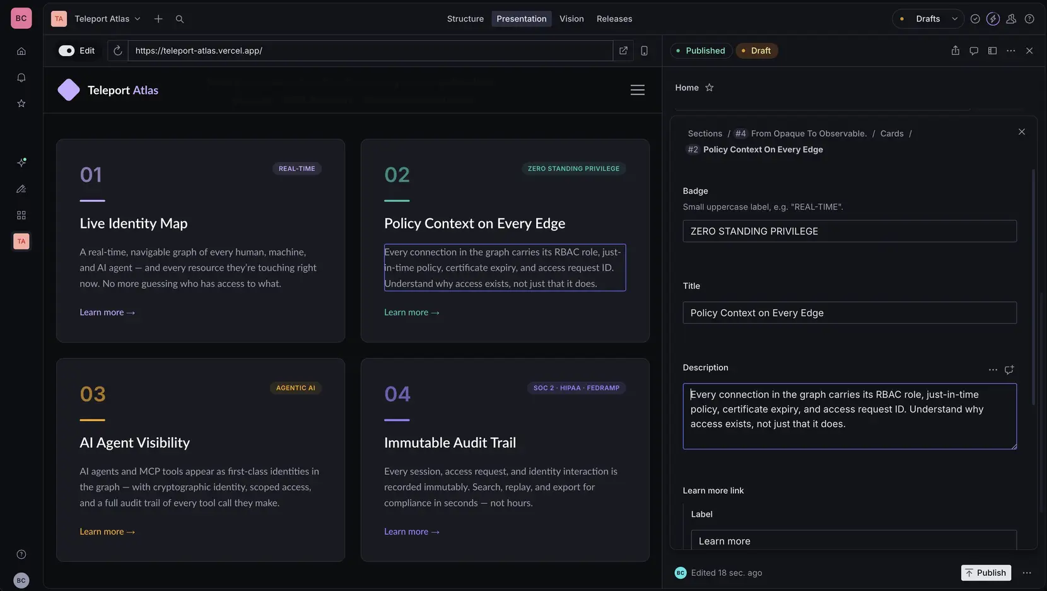Screen dimensions: 1047x591
Task: Open the Releases tab
Action: [614, 19]
